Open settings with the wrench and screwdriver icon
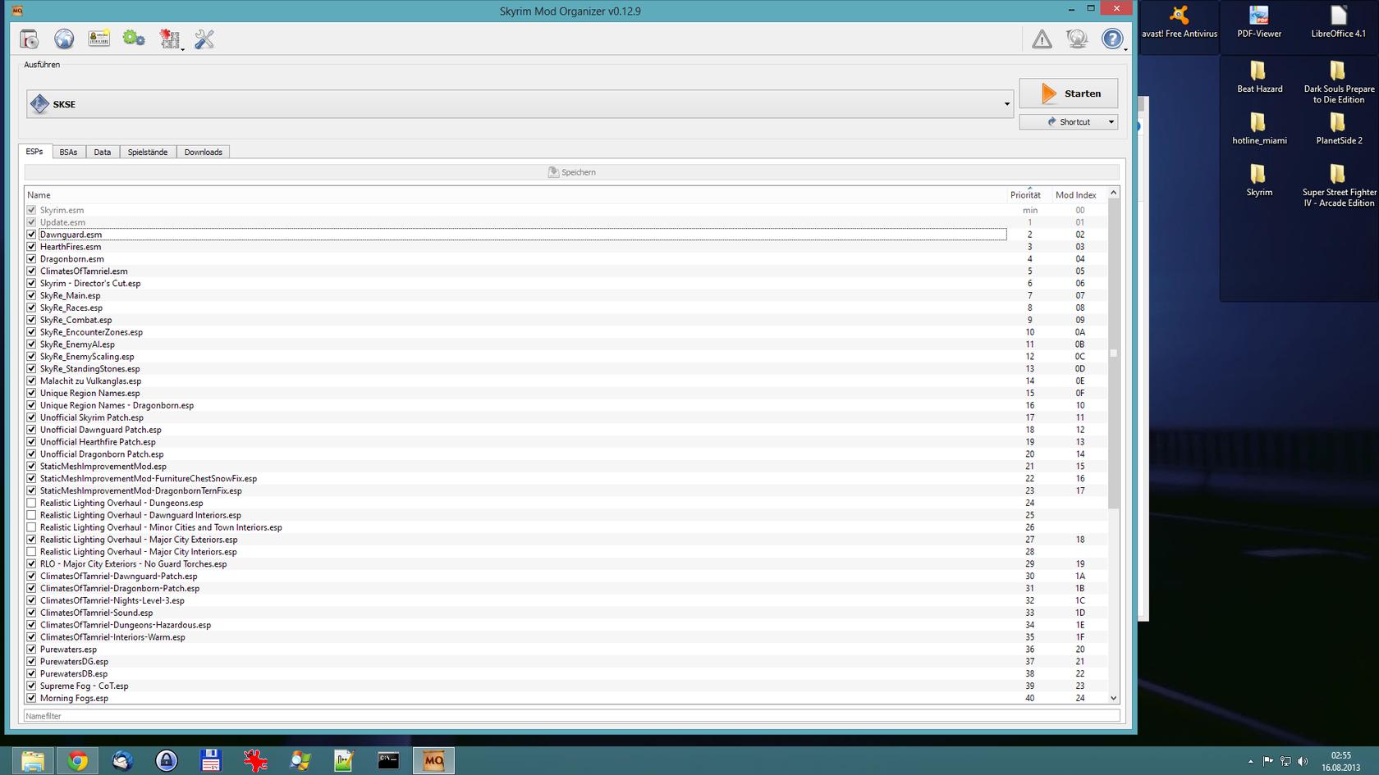Image resolution: width=1379 pixels, height=775 pixels. point(204,39)
